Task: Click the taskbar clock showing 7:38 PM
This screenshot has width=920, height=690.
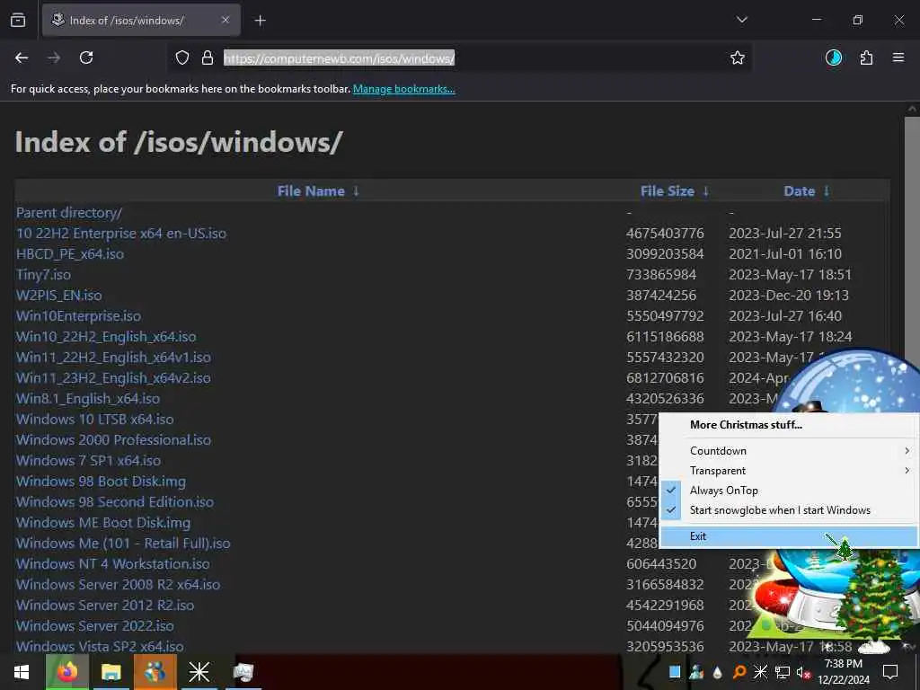Action: tap(844, 672)
